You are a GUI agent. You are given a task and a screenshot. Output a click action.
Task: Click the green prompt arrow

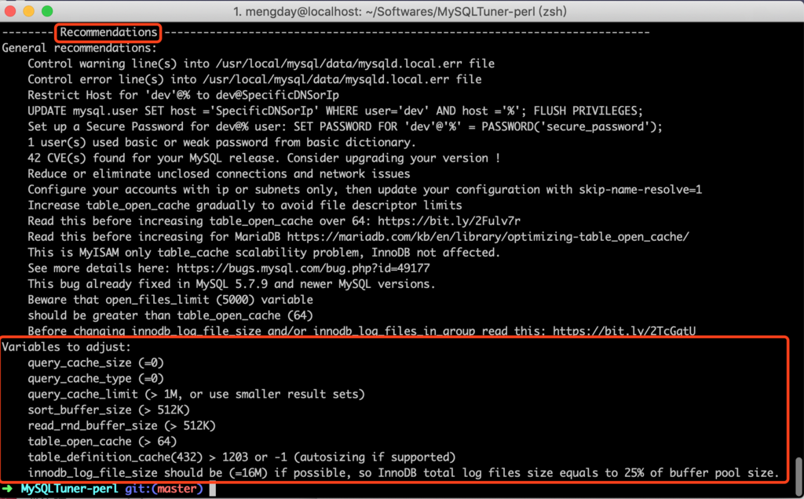tap(8, 490)
